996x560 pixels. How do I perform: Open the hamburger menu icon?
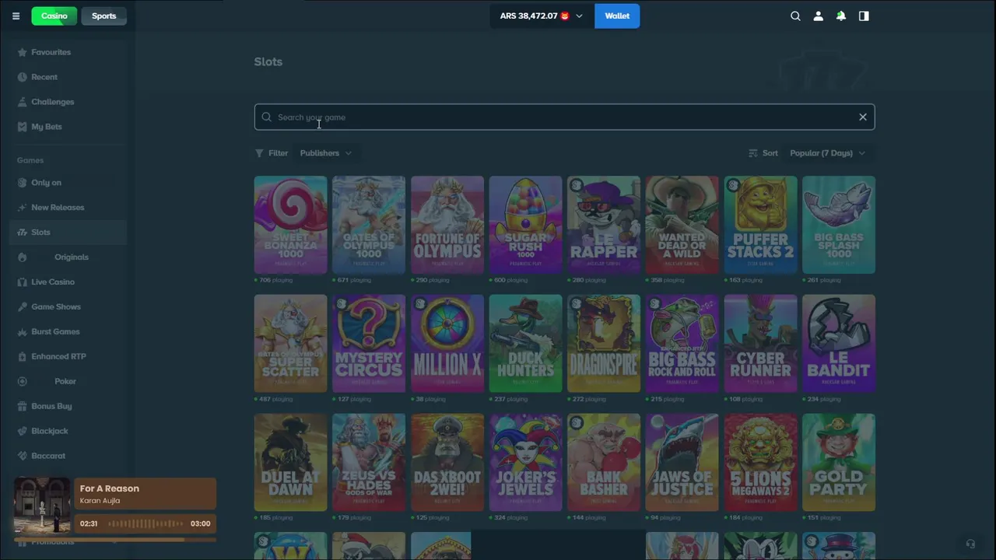[x=16, y=16]
